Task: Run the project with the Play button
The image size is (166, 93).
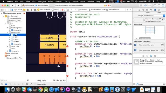Action: tap(12, 5)
